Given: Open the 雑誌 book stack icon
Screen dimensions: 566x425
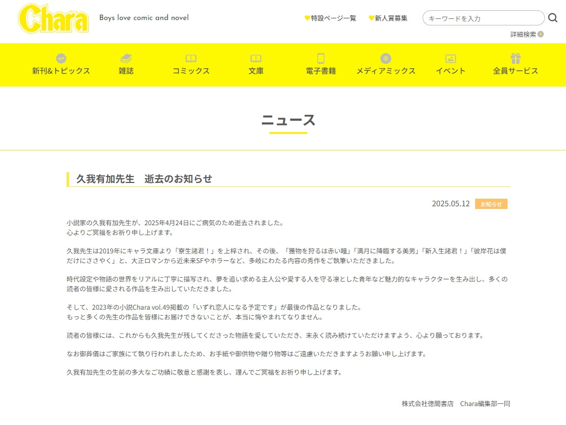Looking at the screenshot, I should (x=126, y=58).
